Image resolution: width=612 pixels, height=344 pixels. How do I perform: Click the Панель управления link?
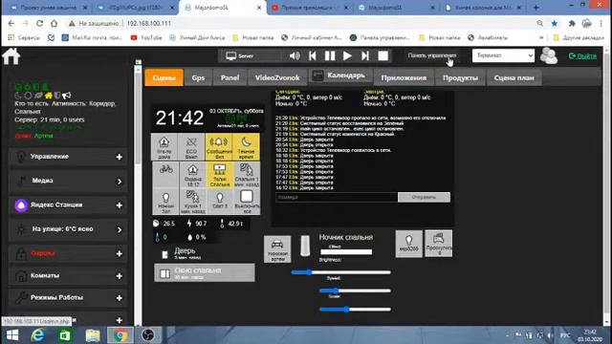point(431,55)
